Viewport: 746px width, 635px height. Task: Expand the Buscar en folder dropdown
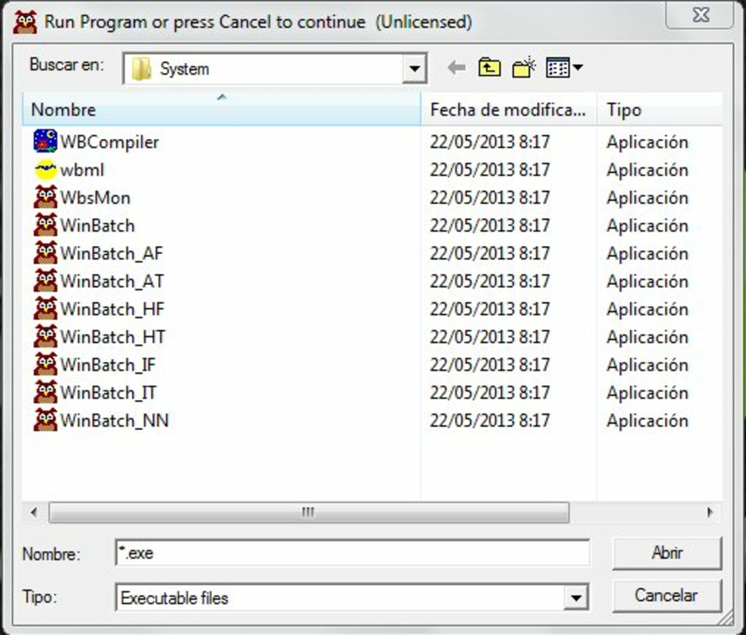point(415,69)
